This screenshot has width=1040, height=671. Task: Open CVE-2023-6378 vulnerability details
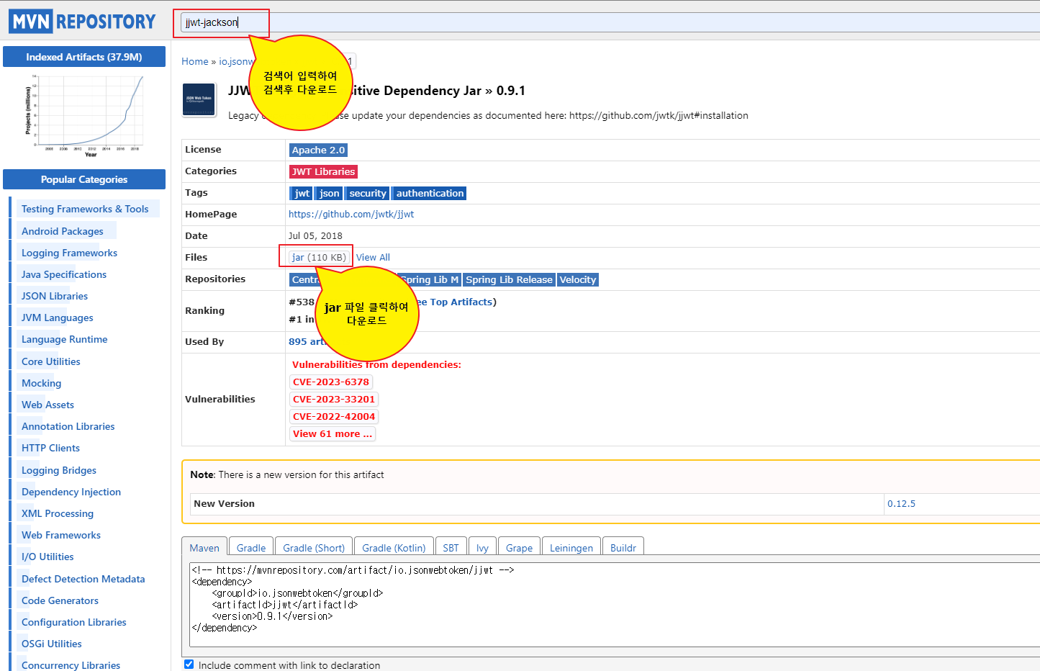pyautogui.click(x=331, y=382)
